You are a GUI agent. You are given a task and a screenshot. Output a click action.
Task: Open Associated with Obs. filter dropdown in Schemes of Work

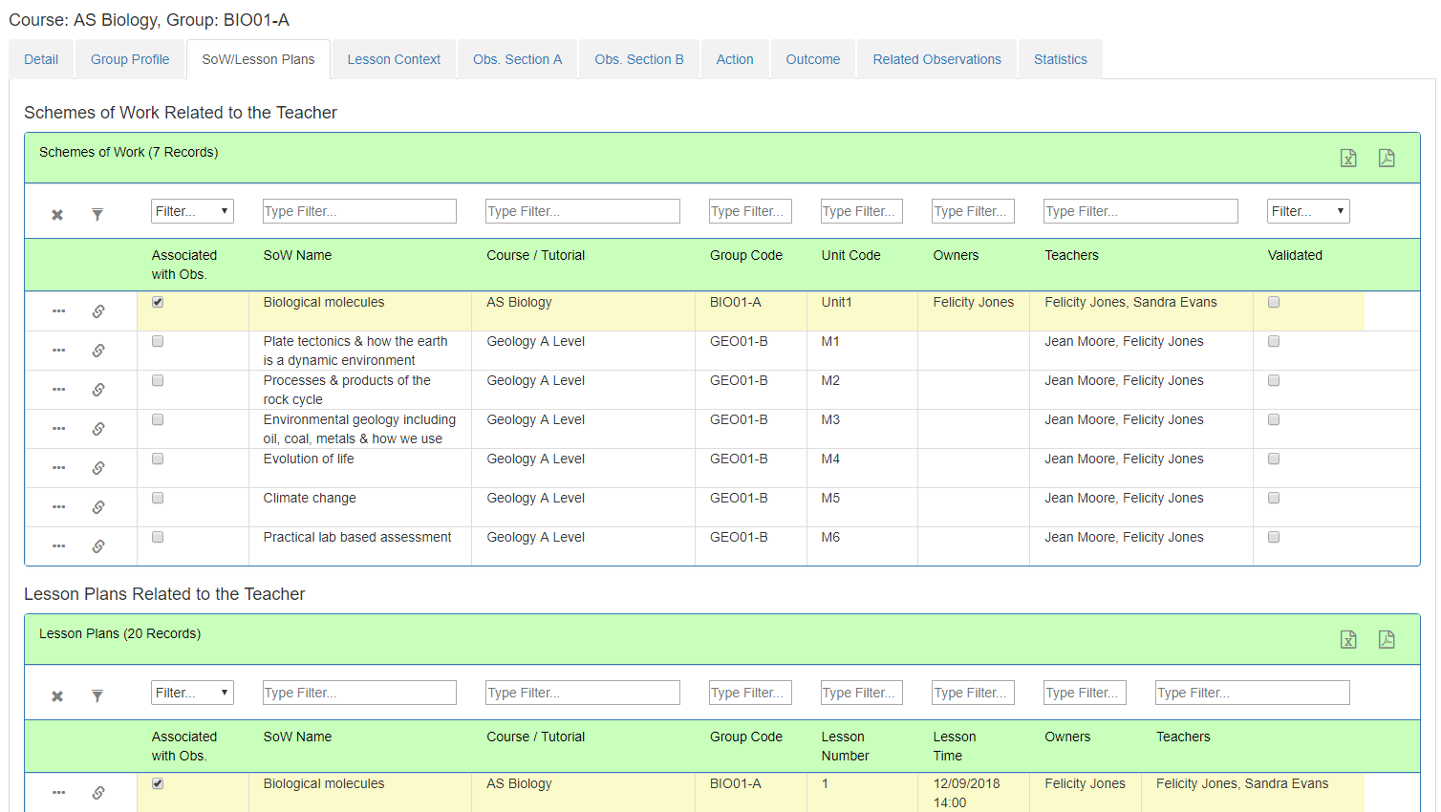pyautogui.click(x=192, y=211)
